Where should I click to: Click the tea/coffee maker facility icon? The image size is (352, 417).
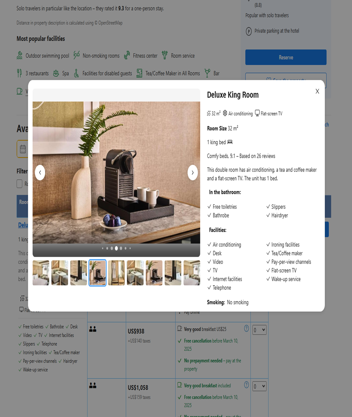139,73
